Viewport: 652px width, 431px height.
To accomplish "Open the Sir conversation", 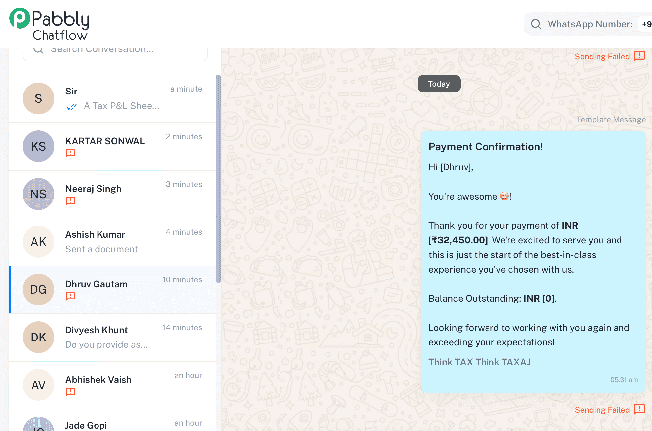I will [x=112, y=98].
